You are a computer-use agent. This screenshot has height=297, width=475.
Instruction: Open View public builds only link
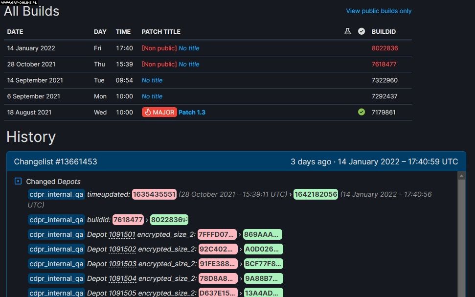[x=379, y=11]
